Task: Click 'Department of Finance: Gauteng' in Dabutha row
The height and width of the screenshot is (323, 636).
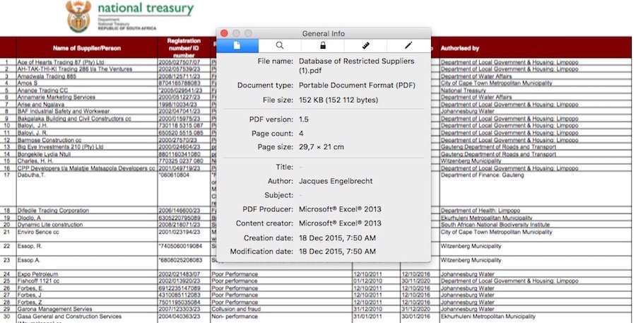Action: coord(482,175)
